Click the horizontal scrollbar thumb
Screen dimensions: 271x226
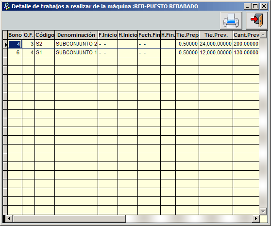click(x=69, y=219)
